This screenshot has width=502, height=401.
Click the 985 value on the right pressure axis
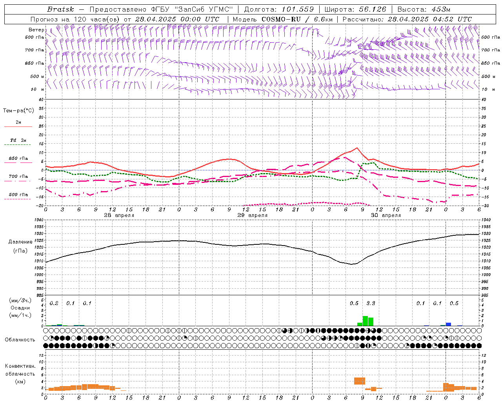(486, 295)
